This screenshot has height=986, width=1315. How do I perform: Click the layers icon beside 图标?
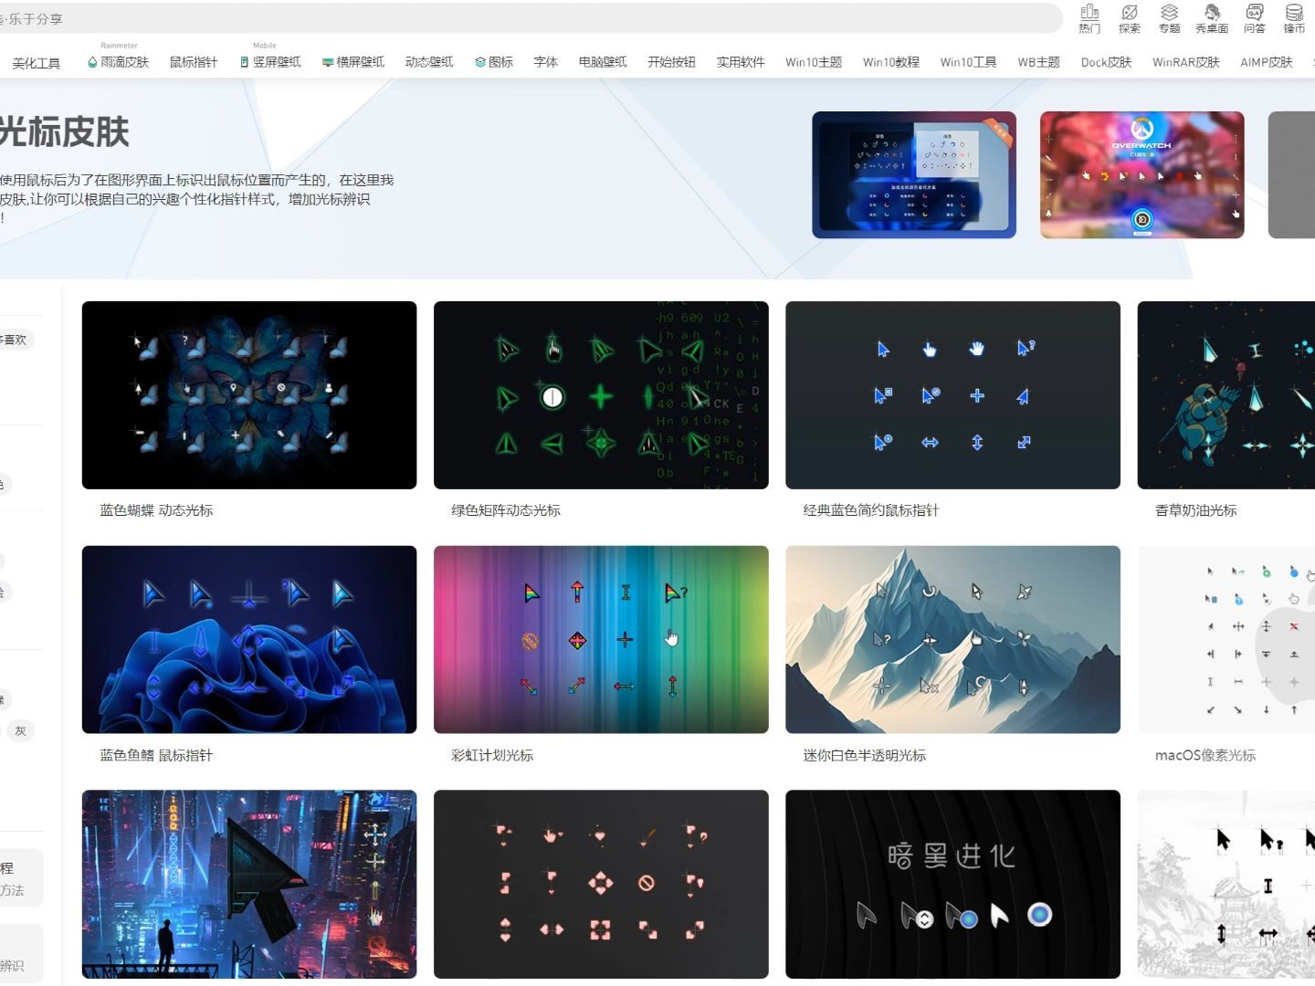[480, 62]
